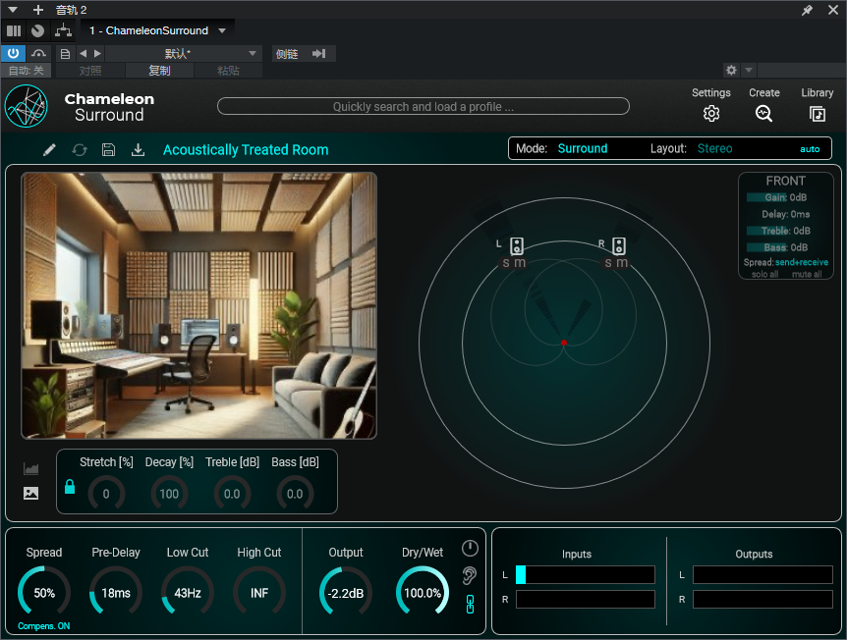This screenshot has width=847, height=640.
Task: Click the preset file icon
Action: [66, 53]
